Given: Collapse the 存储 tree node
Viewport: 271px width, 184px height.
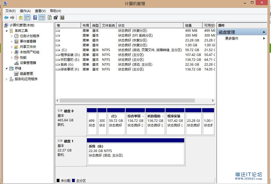Looking at the screenshot, I should point(6,68).
